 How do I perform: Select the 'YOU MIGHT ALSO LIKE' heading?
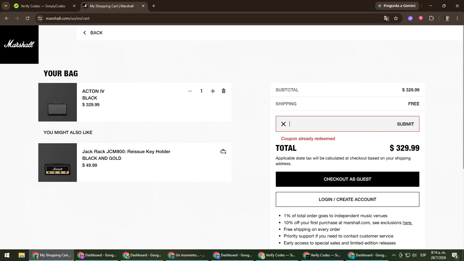tap(68, 132)
